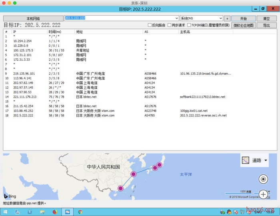
Task: Select hop row 202.97.82.149
Action: [140, 83]
